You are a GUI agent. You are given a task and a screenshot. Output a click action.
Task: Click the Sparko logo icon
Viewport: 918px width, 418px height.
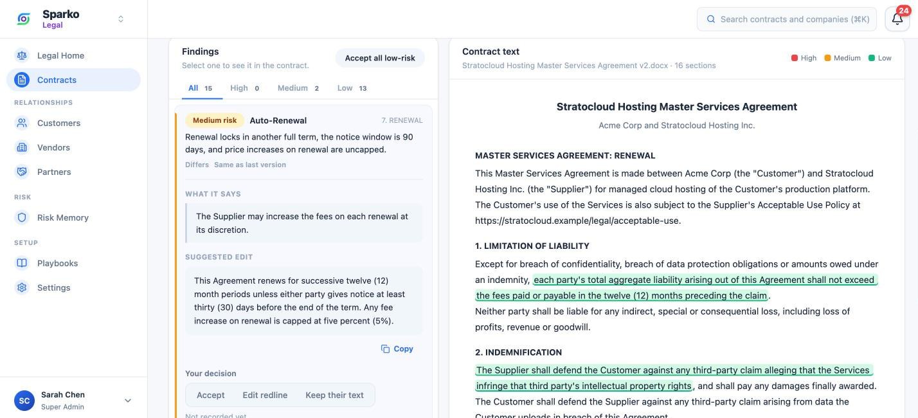(24, 19)
